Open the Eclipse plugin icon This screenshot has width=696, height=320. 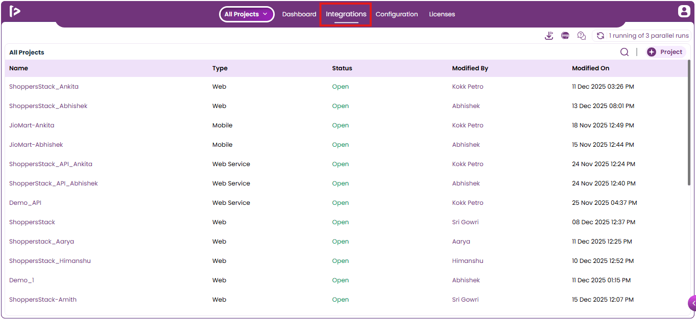tap(565, 36)
